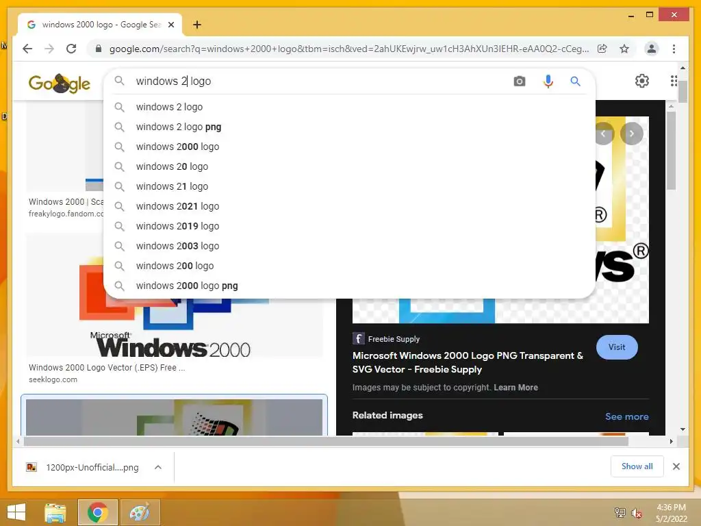
Task: Choose suggestion 'windows 20 logo'
Action: (349, 166)
